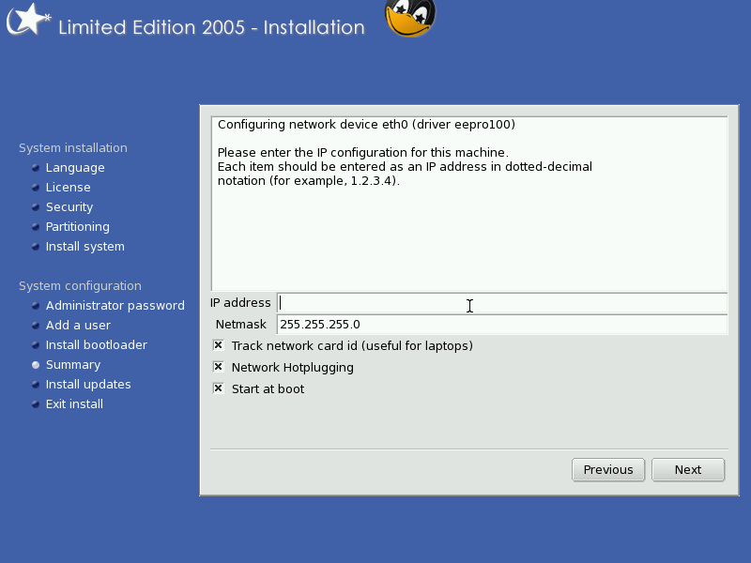Click the Start at boot label text
This screenshot has height=563, width=751.
(x=268, y=389)
